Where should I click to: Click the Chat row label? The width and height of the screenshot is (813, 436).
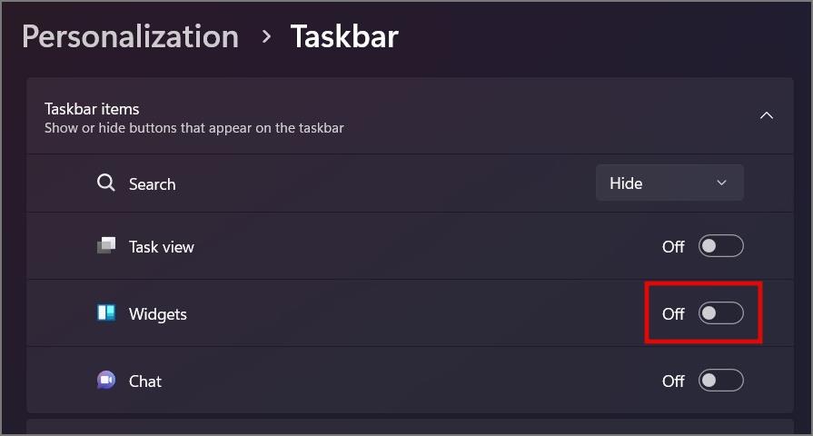pos(145,381)
